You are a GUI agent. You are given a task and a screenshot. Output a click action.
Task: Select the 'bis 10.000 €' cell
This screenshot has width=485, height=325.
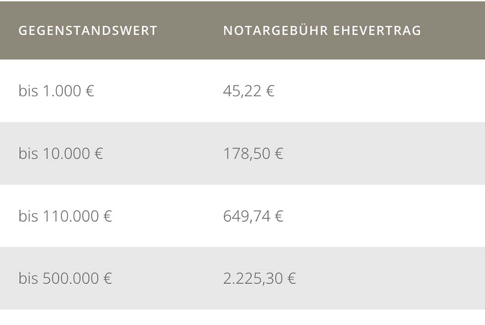(60, 154)
